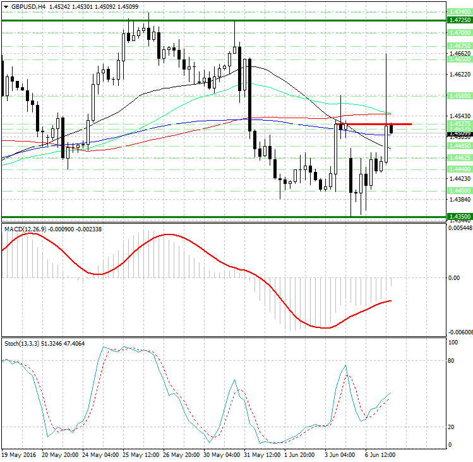Click the MACD 0.00 zero level label
The height and width of the screenshot is (462, 473).
pos(453,277)
